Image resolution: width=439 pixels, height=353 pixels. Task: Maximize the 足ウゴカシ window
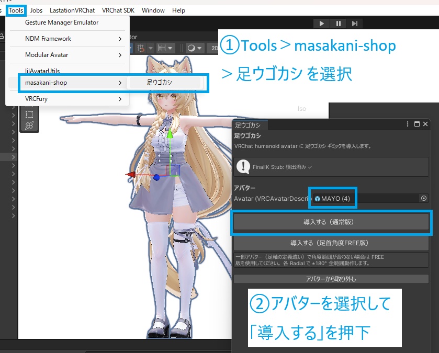pyautogui.click(x=417, y=124)
